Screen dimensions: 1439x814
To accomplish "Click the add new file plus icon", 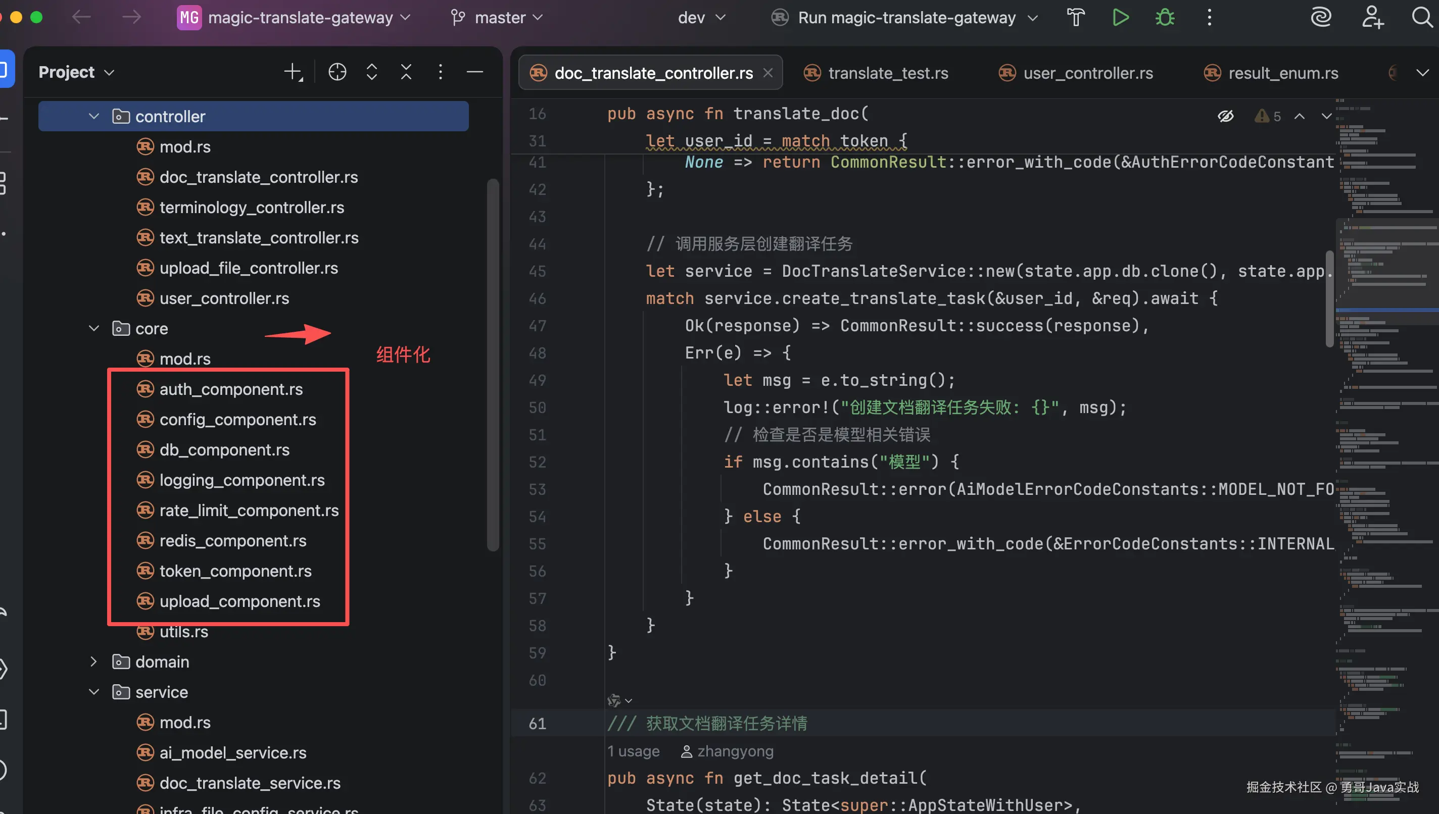I will click(x=293, y=72).
